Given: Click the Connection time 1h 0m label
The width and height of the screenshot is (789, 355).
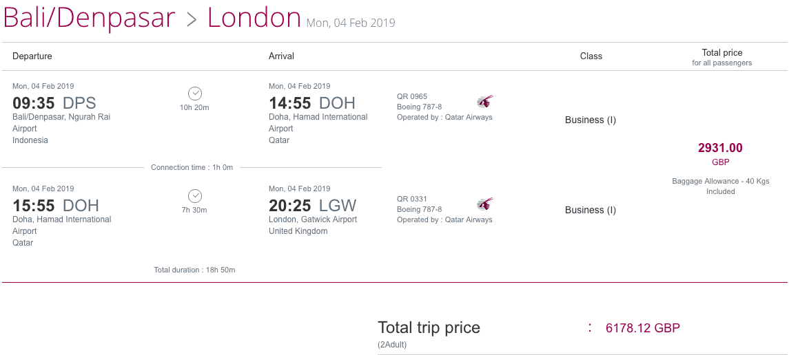Looking at the screenshot, I should coord(192,167).
